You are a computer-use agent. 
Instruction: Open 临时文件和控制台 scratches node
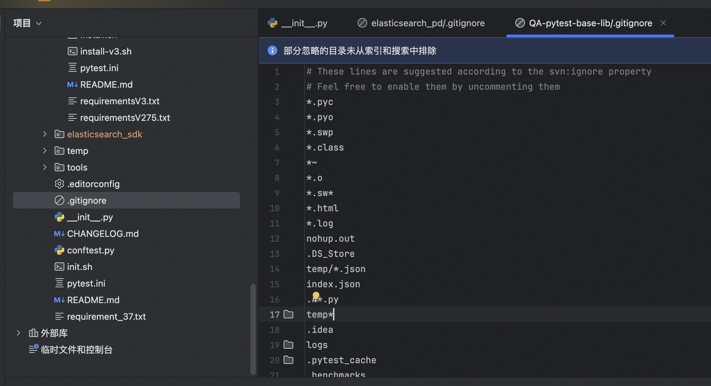(x=76, y=350)
